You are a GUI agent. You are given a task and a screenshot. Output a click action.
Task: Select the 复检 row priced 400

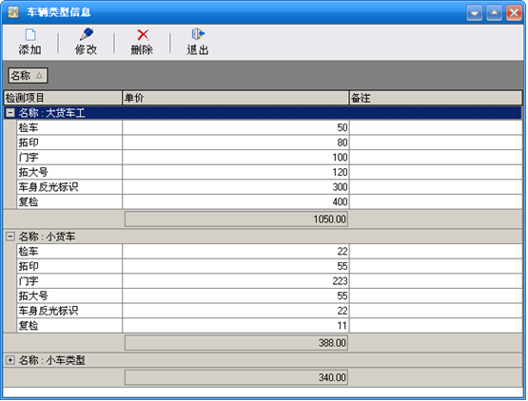coord(269,201)
